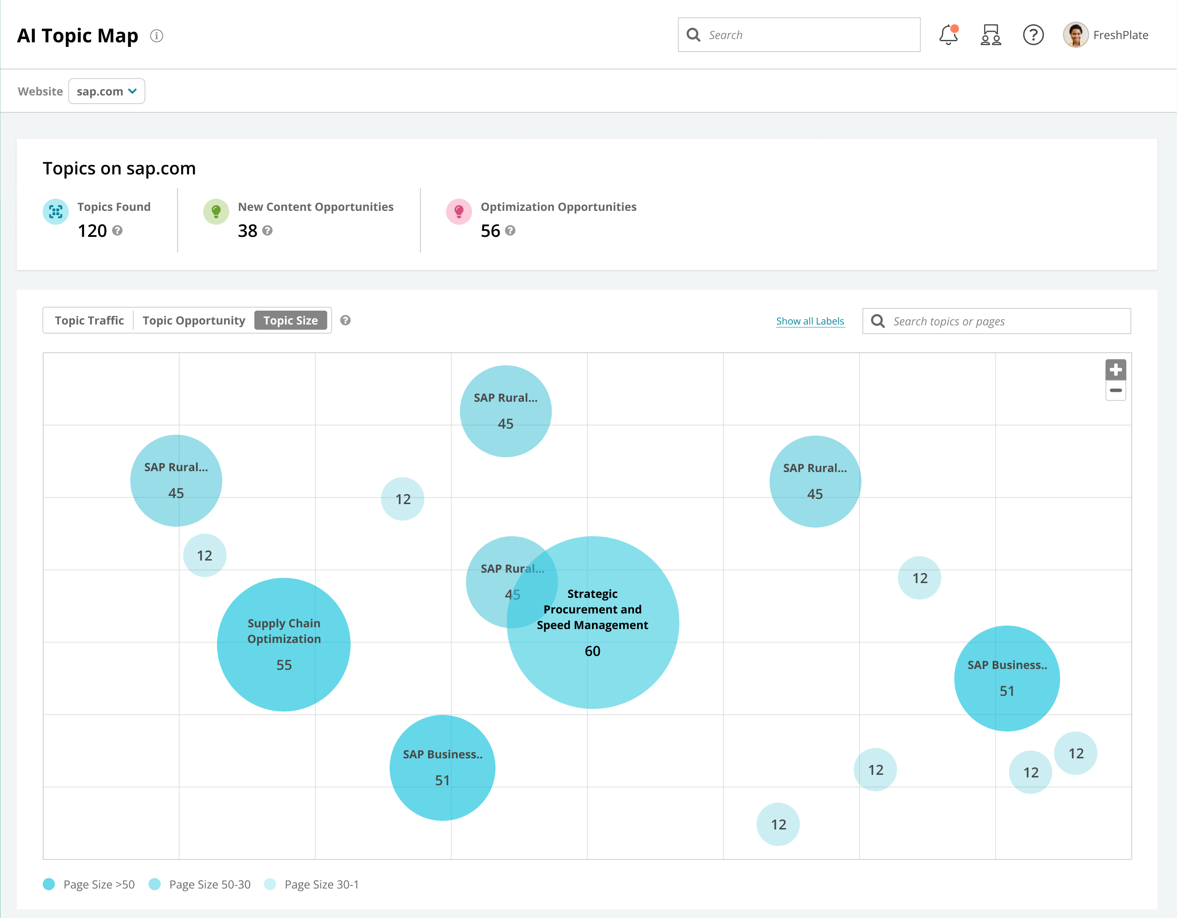Click the AI Topic Map page title
This screenshot has width=1177, height=918.
[78, 36]
